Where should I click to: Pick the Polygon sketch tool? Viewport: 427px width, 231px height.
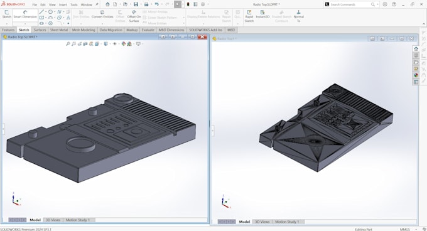pyautogui.click(x=50, y=23)
